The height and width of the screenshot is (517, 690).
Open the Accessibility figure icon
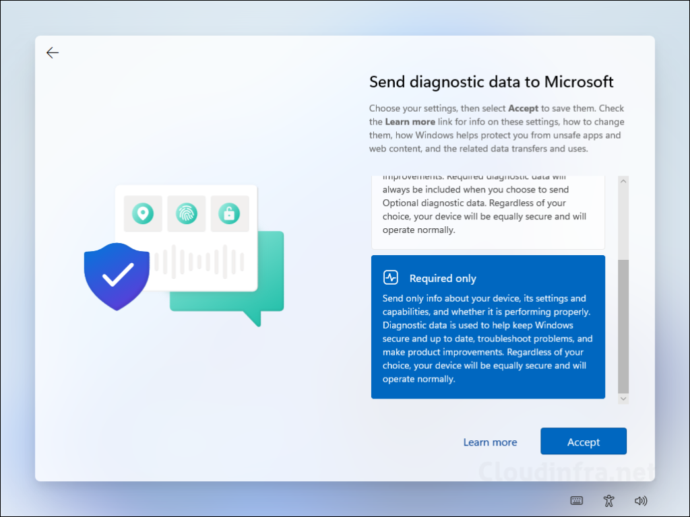click(x=609, y=500)
